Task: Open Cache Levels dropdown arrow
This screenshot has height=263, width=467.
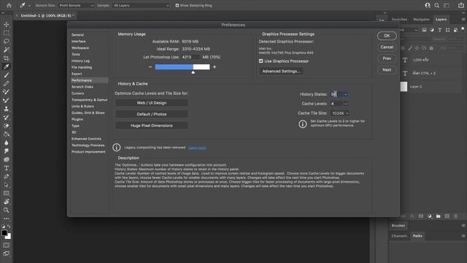Action: [x=345, y=104]
